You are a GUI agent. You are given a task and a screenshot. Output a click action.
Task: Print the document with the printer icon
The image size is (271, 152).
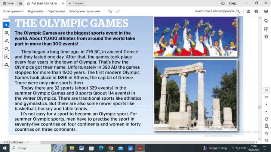click(256, 11)
